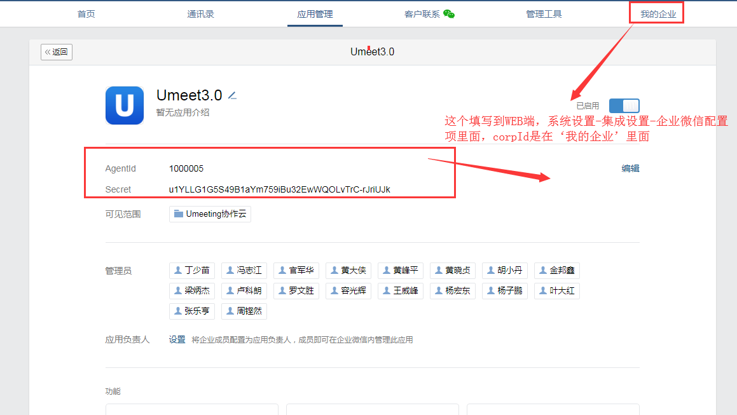Click the 编辑 link for AgentId section
Screen dimensions: 737x415
point(630,168)
